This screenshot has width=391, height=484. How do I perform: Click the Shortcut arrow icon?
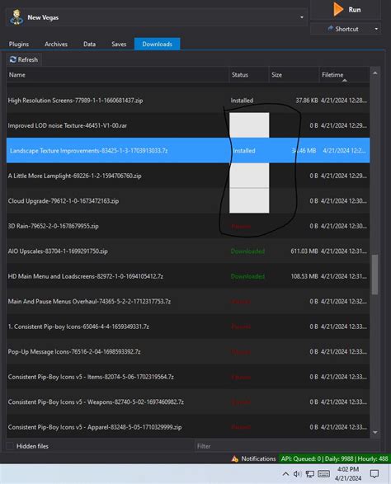pos(331,29)
